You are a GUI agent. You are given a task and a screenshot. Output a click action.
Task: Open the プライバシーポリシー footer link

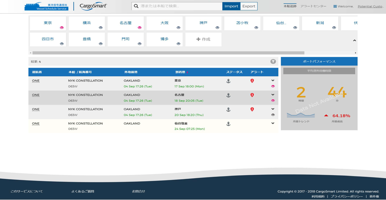pos(346,197)
